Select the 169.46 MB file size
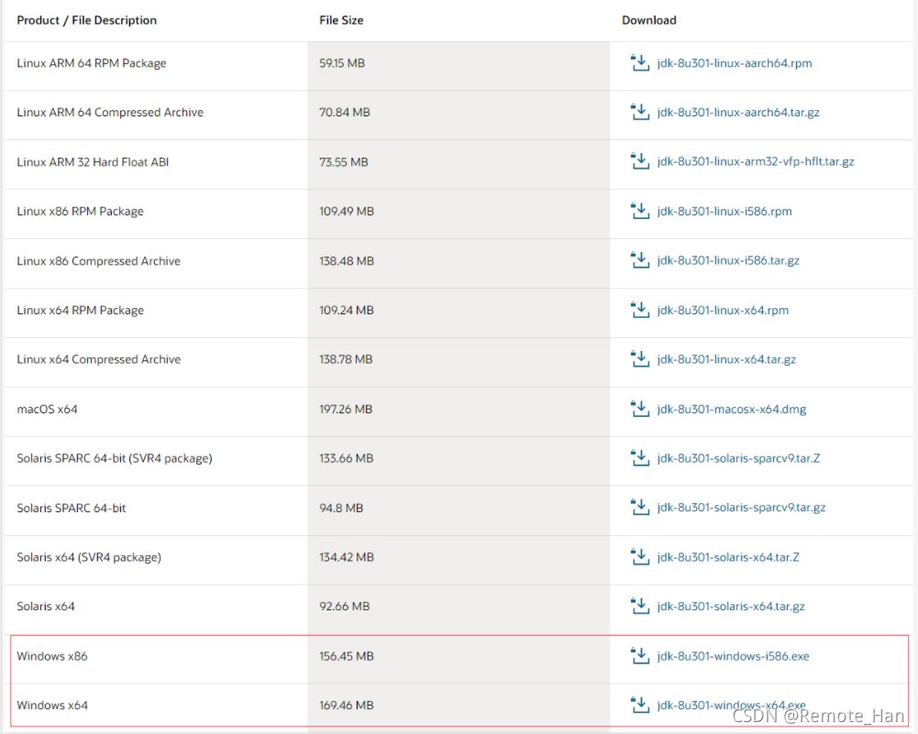The image size is (918, 734). (x=347, y=706)
